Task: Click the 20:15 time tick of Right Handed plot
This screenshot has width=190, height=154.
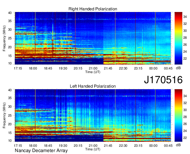Action: 78,68
